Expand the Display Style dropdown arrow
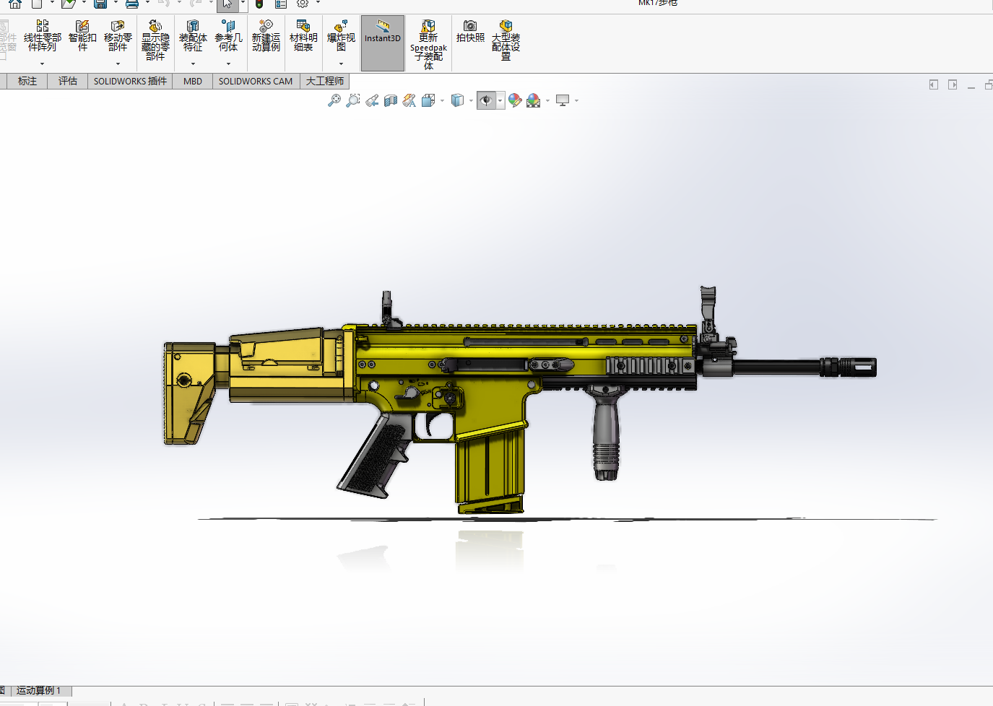 click(471, 101)
